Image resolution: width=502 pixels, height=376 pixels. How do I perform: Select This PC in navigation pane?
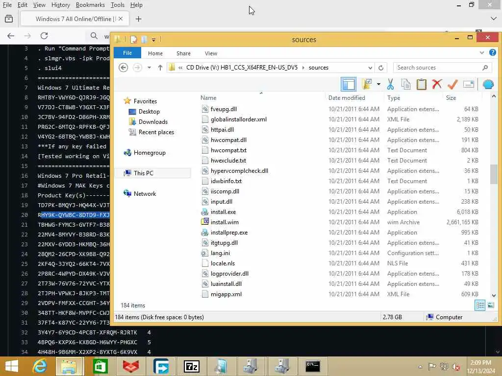(153, 173)
